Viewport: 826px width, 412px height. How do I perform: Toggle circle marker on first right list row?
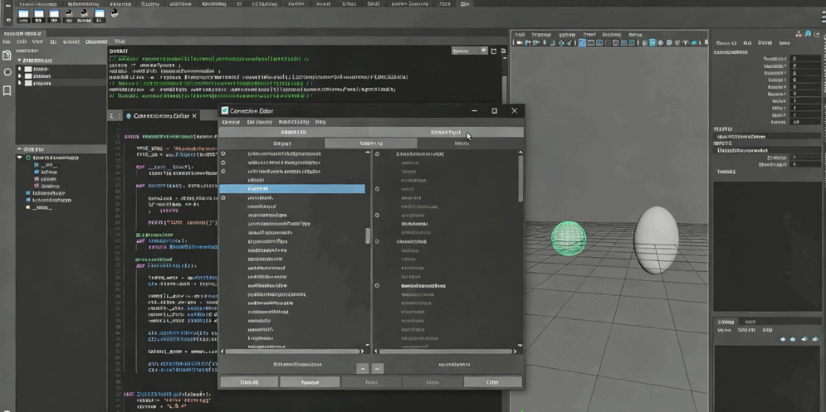pos(377,153)
